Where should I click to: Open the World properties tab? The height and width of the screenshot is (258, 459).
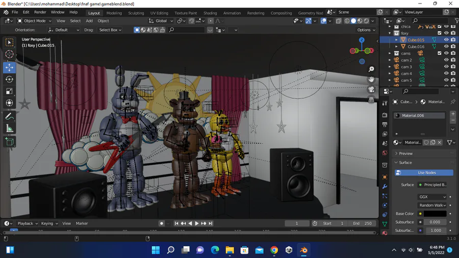[x=385, y=152]
